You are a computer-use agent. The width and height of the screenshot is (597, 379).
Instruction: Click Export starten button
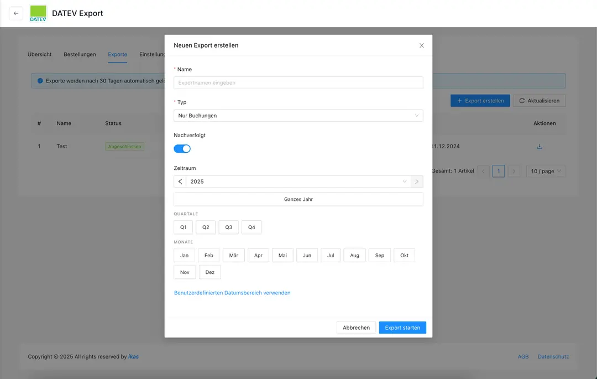[402, 328]
